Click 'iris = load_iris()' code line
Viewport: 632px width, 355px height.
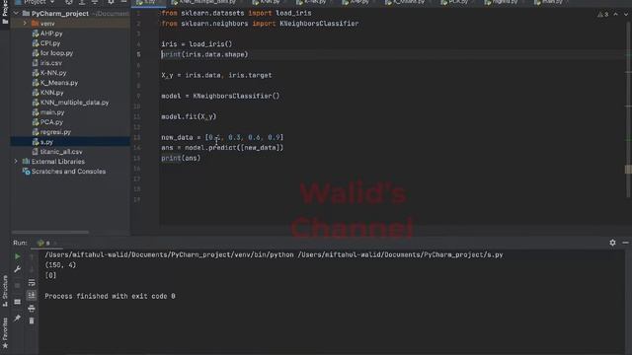[197, 44]
